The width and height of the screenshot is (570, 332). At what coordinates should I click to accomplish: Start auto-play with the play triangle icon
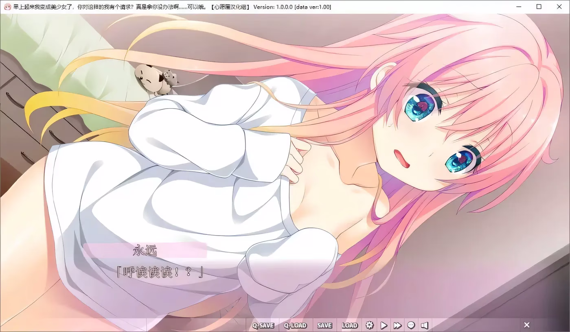click(384, 325)
